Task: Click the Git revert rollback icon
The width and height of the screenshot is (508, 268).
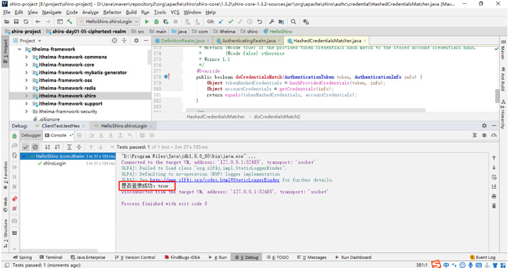Action: click(x=259, y=21)
